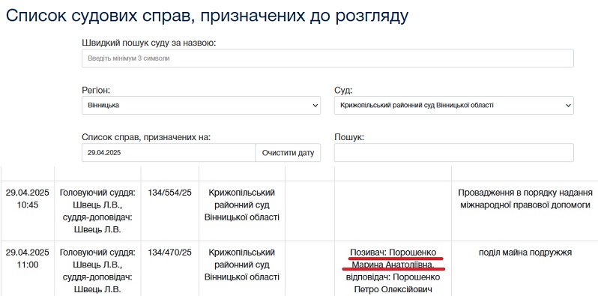Viewport: 598px width, 296px height.
Task: Click judge cell in the 10:45 row
Action: pyautogui.click(x=97, y=211)
